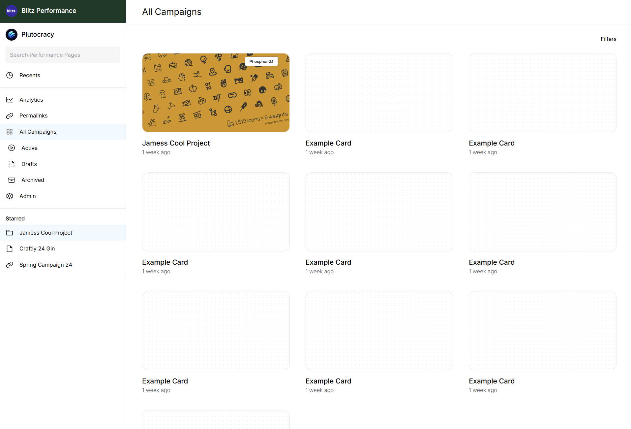Click the Analytics chart icon
631x429 pixels.
(10, 100)
